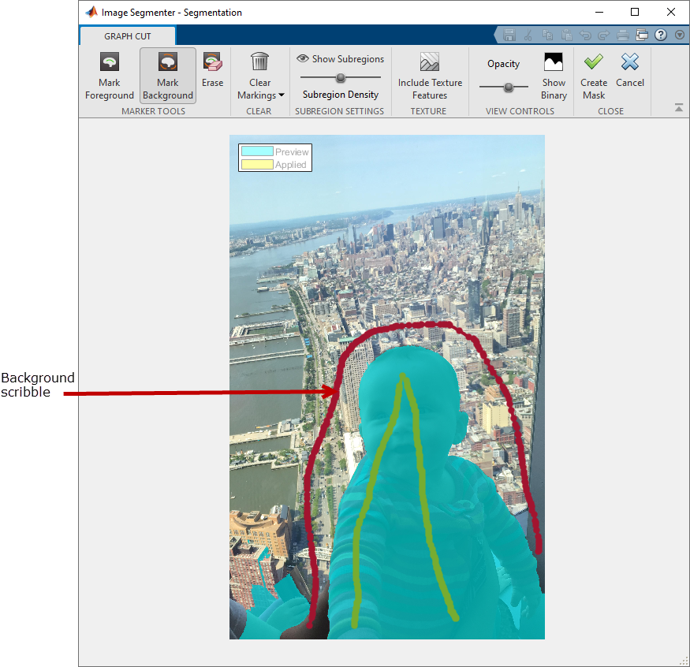The image size is (690, 667).
Task: Click the TEXTURE section label
Action: 428,111
